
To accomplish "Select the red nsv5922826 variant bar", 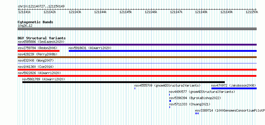I will (137, 76).
